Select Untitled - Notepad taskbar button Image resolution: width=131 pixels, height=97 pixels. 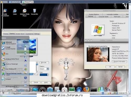click(15, 93)
